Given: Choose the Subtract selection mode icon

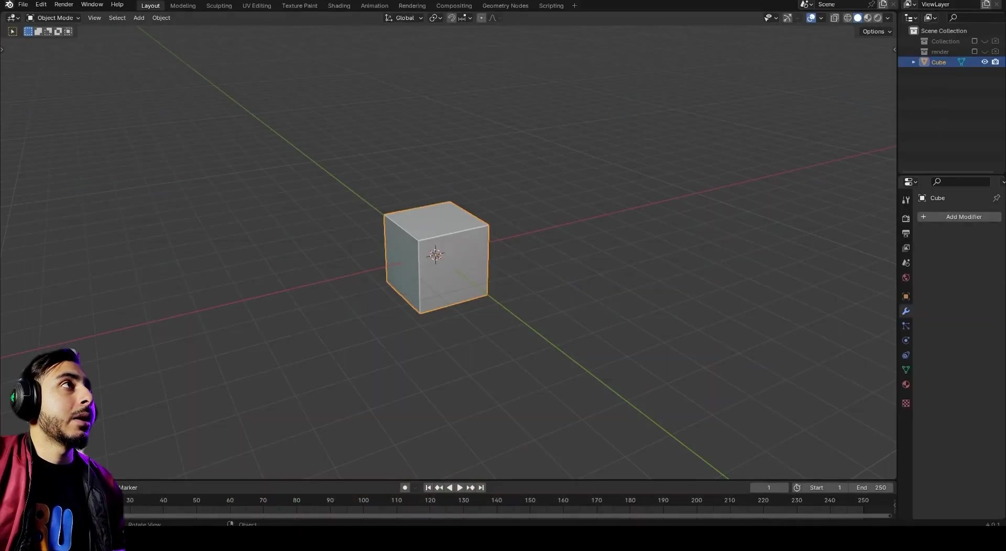Looking at the screenshot, I should coord(48,31).
